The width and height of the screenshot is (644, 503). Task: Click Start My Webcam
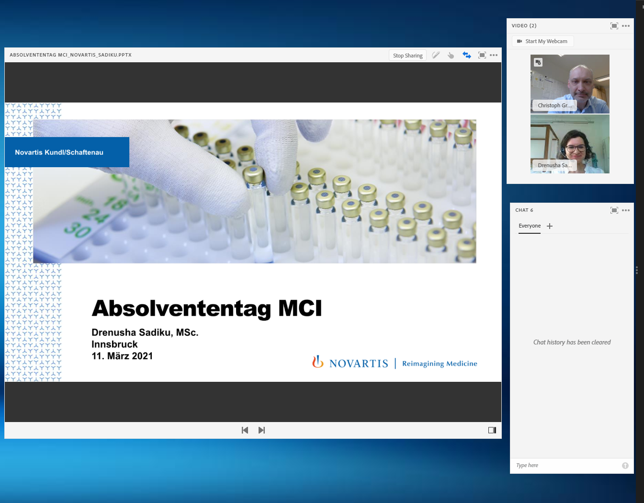coord(542,41)
